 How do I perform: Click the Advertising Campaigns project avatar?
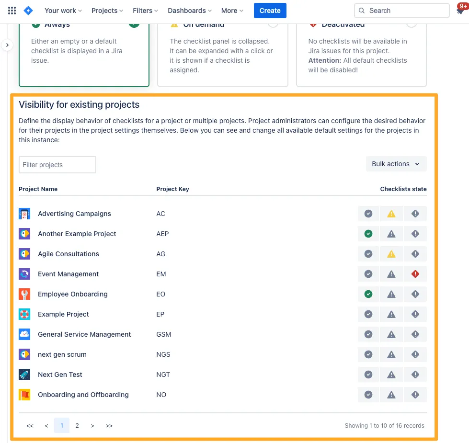click(24, 214)
